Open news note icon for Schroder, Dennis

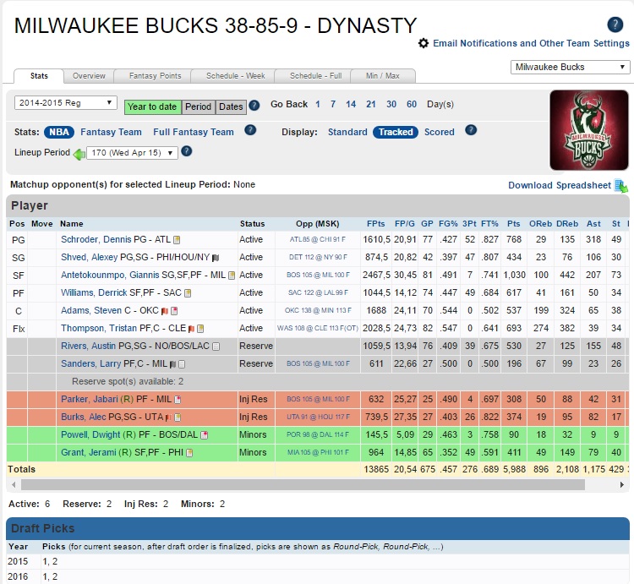coord(177,240)
